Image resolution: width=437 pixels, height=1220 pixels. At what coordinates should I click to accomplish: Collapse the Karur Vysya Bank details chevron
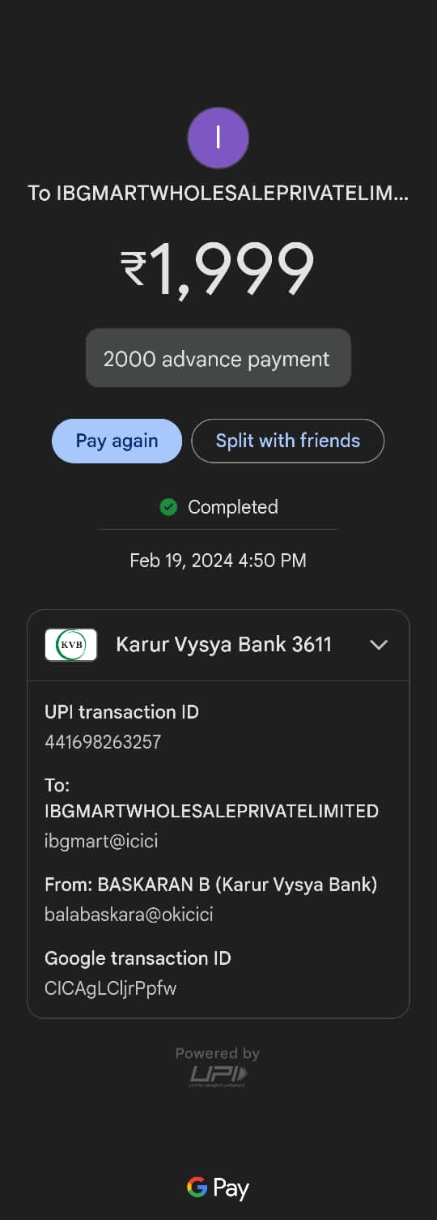(x=379, y=645)
